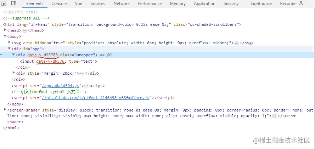
Task: Switch to the Sources tab
Action: tap(98, 4)
